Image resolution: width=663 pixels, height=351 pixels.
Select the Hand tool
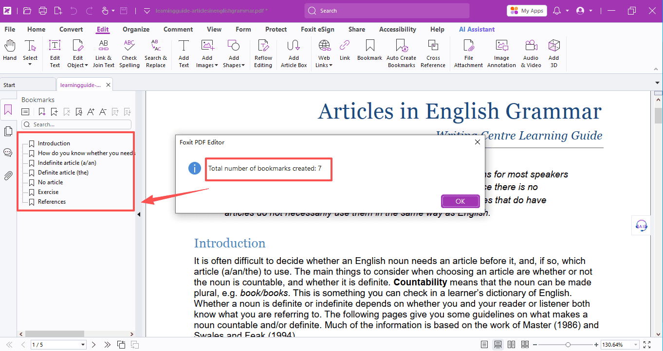[x=10, y=51]
